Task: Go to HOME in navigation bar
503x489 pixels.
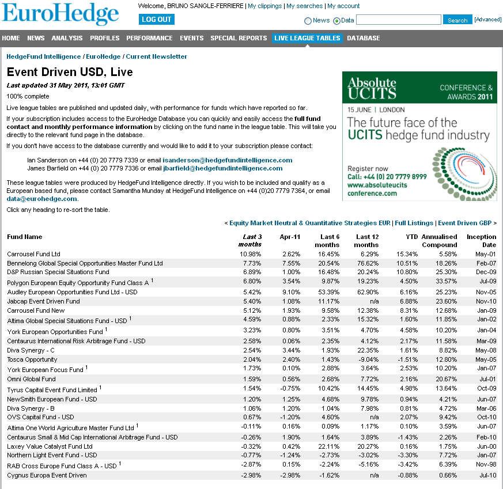Action: (x=11, y=38)
